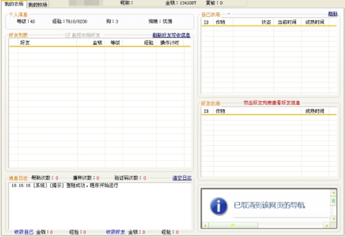Viewport: 345px width, 237px height.
Task: Click the 当前时间 column header
Action: pyautogui.click(x=287, y=22)
